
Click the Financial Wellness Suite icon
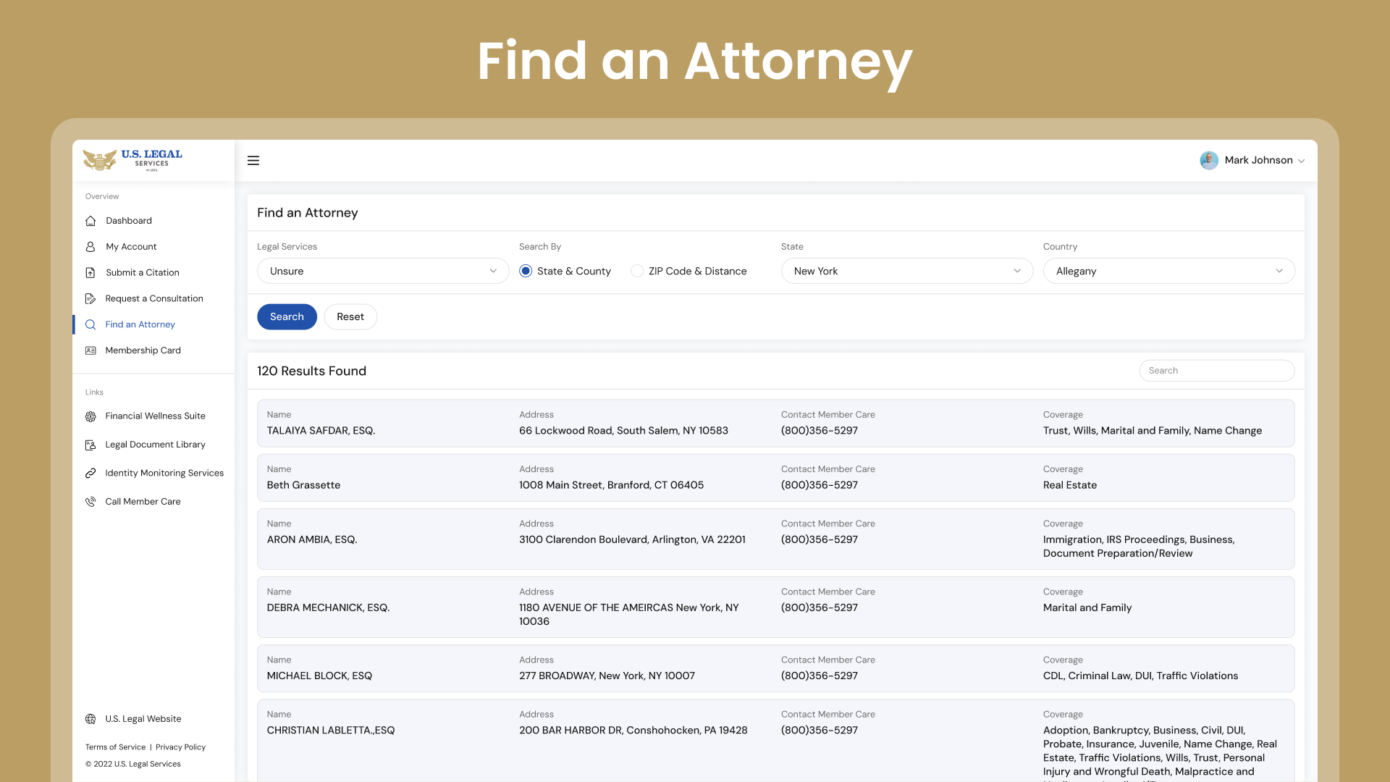coord(90,416)
